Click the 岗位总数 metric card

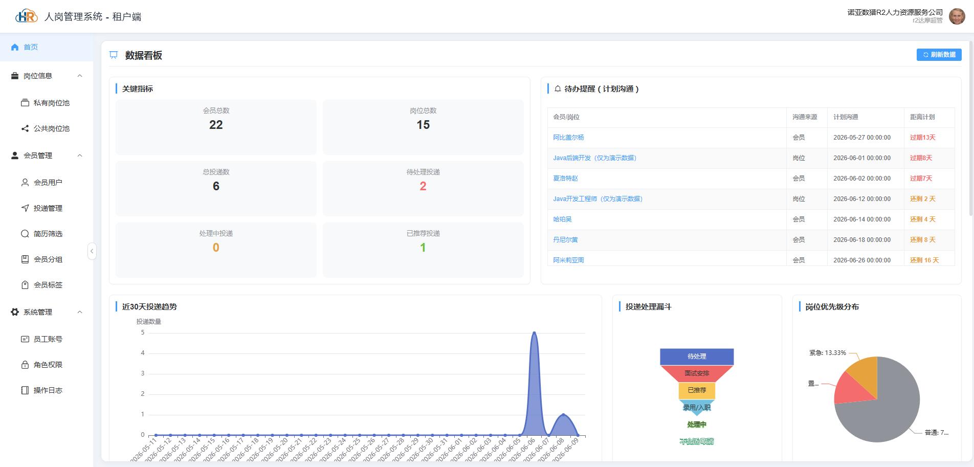[423, 127]
